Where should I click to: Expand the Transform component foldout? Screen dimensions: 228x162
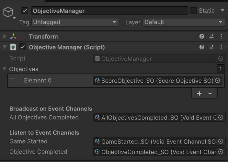tap(5, 36)
